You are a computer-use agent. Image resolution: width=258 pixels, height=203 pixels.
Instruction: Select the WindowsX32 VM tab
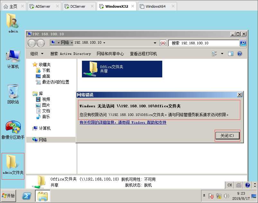click(x=117, y=6)
